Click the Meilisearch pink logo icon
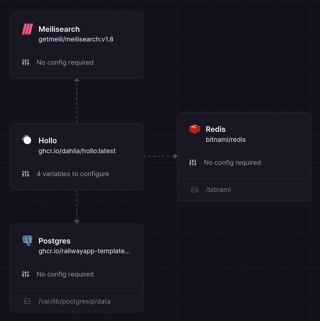The width and height of the screenshot is (320, 321). click(27, 29)
